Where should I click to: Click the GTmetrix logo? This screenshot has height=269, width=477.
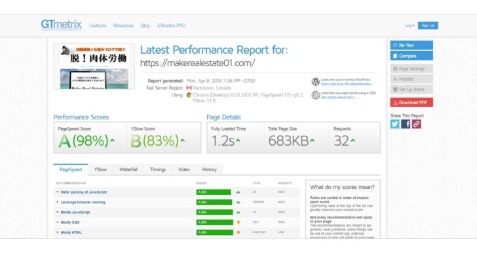pos(61,24)
